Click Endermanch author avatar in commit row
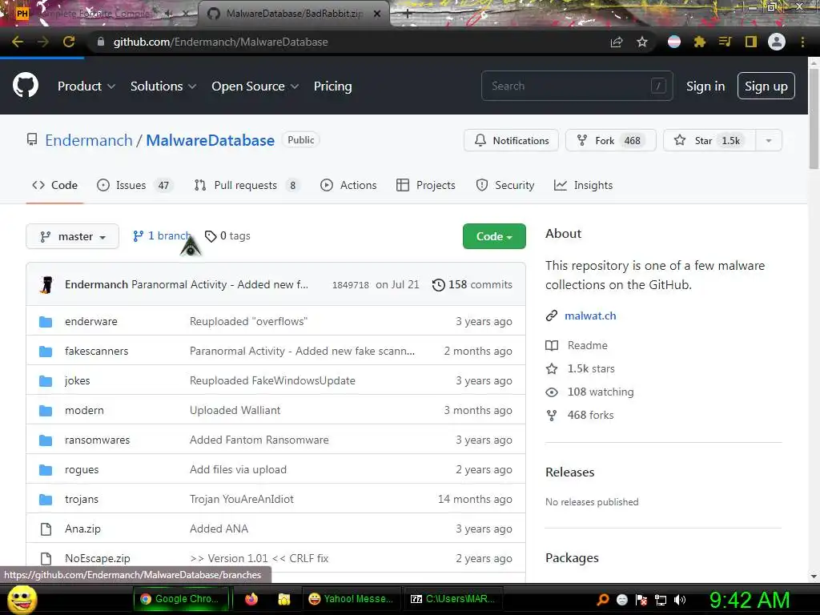The image size is (820, 615). click(x=47, y=284)
